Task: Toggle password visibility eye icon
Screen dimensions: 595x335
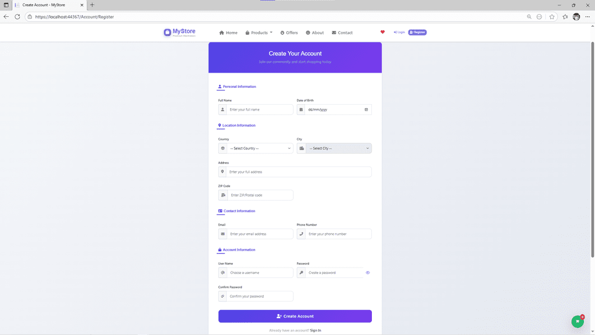Action: 368,272
